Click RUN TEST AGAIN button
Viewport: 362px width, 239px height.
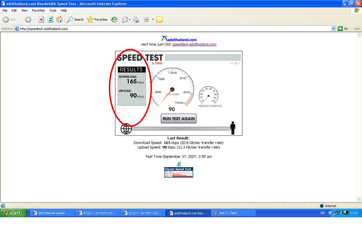(x=179, y=118)
